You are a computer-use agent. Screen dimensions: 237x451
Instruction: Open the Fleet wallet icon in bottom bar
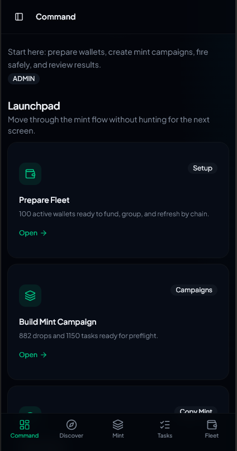[212, 425]
